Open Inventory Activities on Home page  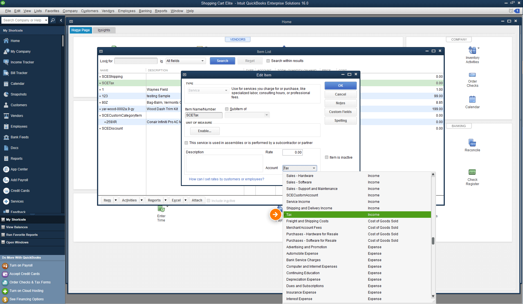tap(472, 55)
